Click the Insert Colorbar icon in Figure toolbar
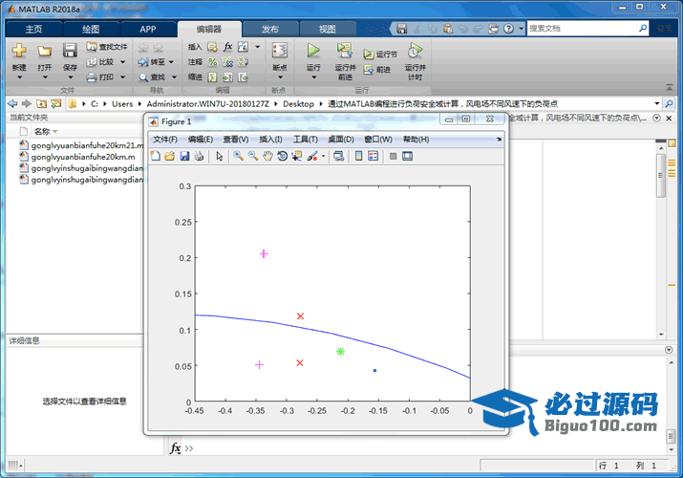 click(x=358, y=156)
